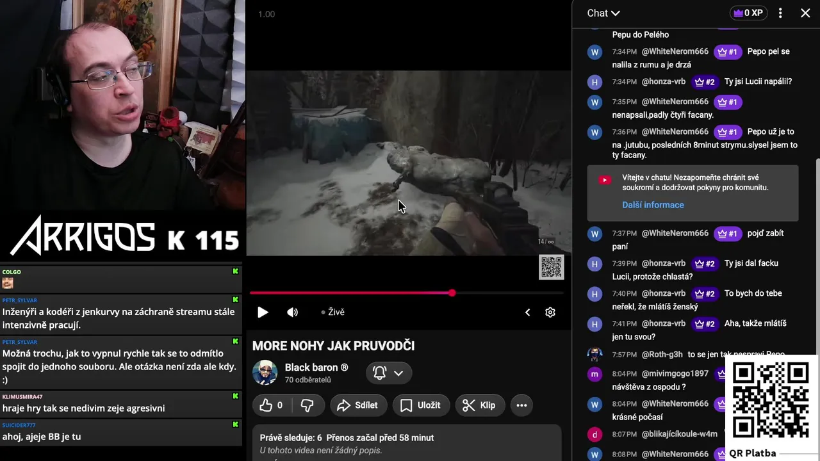Click the progress bar scrubber handle
Viewport: 820px width, 461px height.
[x=452, y=293]
